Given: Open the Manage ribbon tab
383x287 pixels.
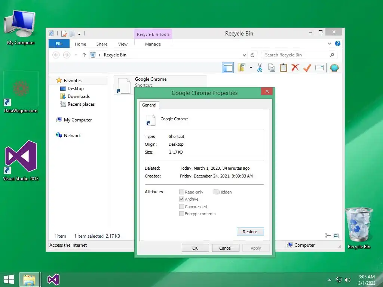Looking at the screenshot, I should click(x=153, y=44).
